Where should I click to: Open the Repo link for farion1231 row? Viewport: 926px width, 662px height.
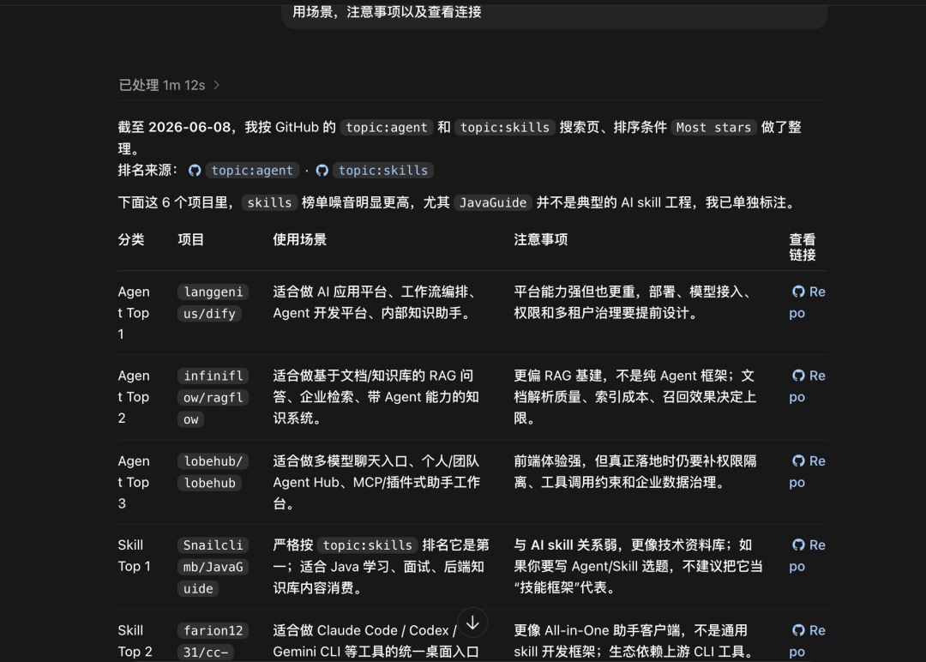[808, 641]
